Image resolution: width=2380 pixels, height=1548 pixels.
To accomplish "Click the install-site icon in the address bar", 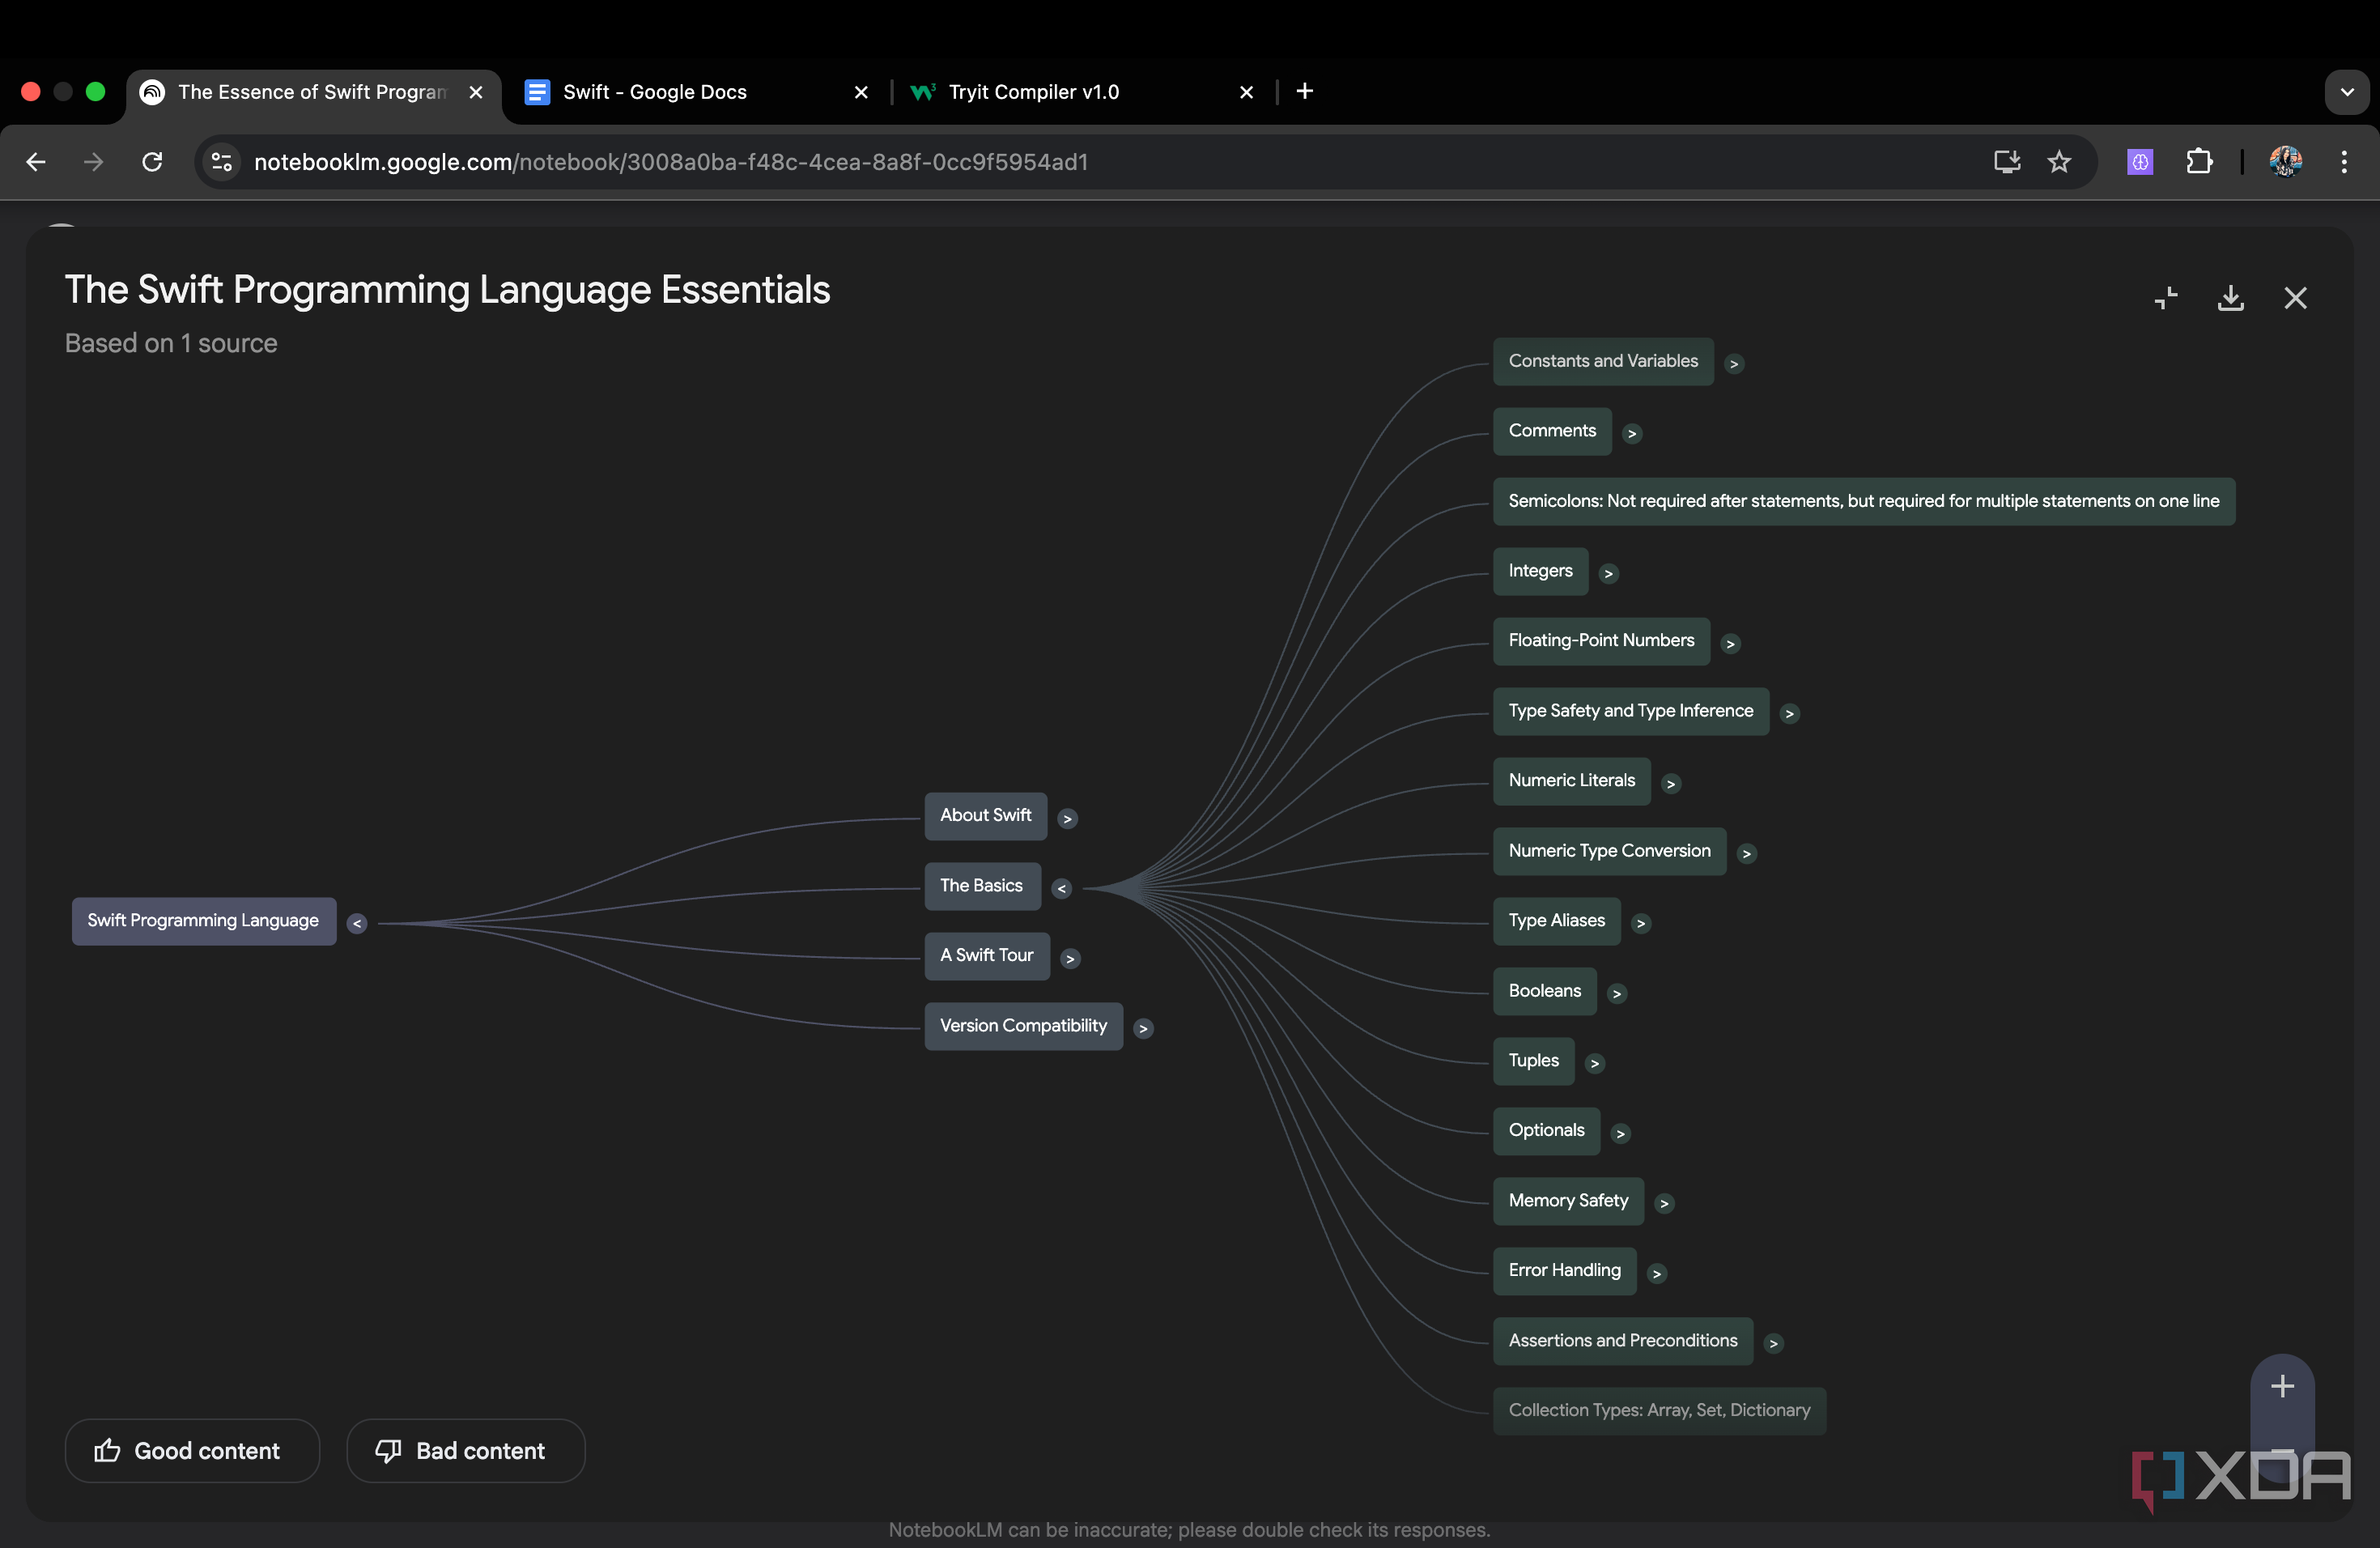I will point(2006,161).
